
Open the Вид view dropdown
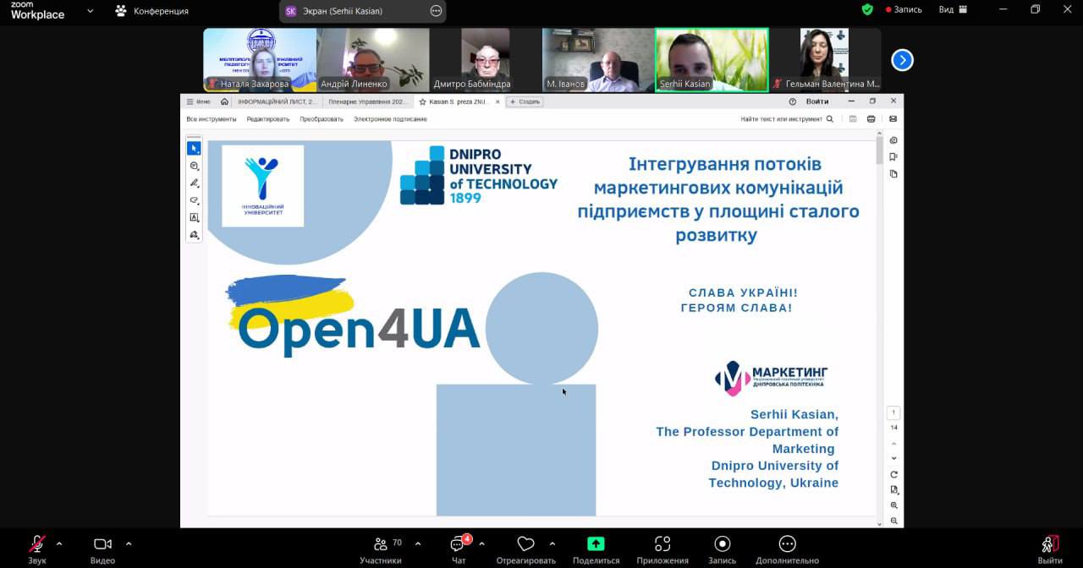coord(952,10)
